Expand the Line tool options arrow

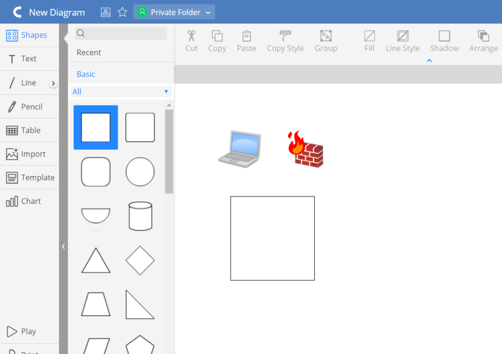(53, 83)
